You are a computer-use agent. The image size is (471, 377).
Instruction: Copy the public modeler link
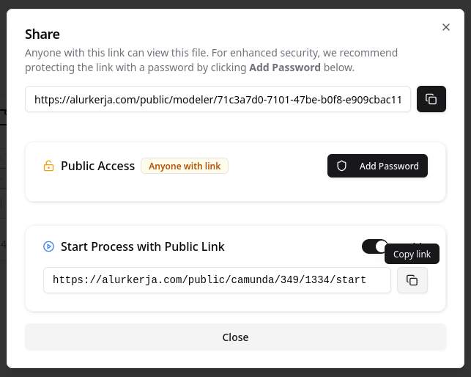(431, 99)
